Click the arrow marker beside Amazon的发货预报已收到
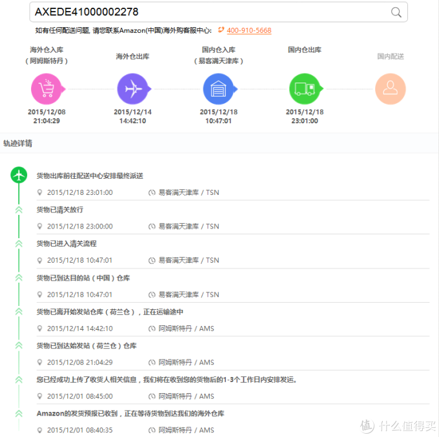 click(x=19, y=414)
